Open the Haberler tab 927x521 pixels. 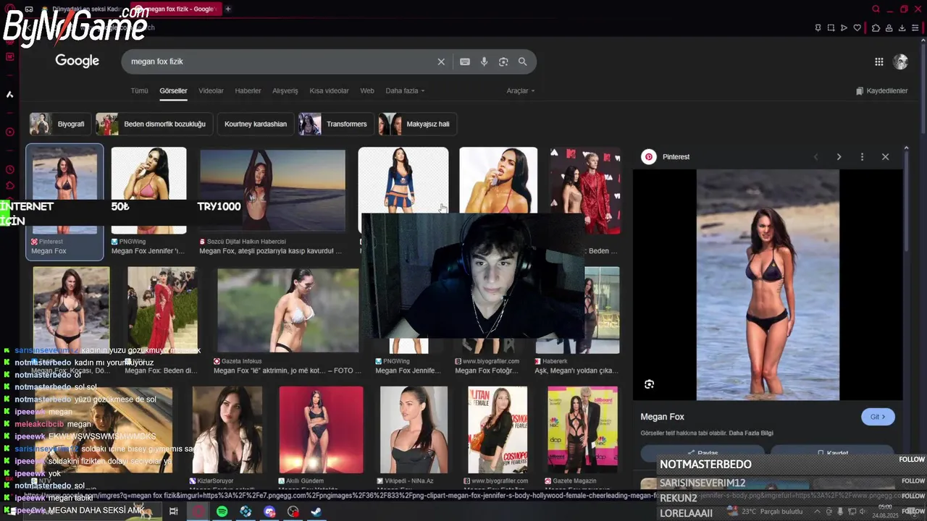coord(248,90)
